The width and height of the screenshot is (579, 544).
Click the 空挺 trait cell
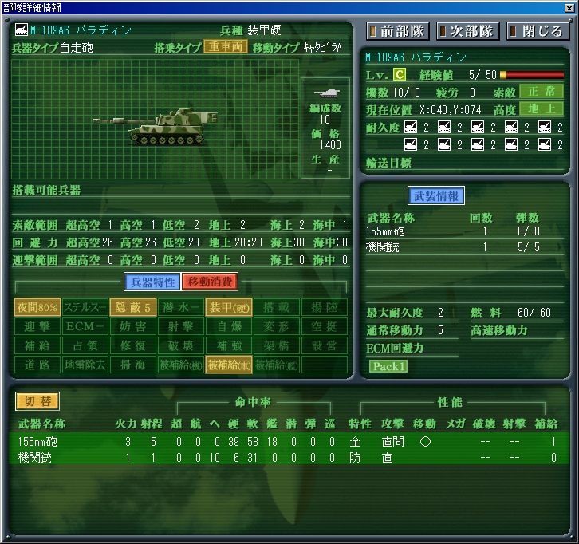click(325, 326)
